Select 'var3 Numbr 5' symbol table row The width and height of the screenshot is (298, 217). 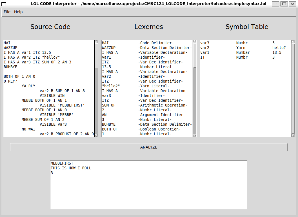245,43
